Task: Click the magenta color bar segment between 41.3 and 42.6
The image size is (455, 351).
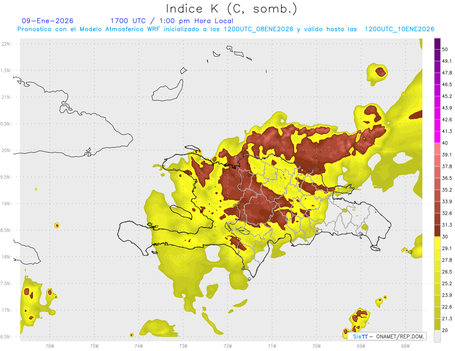Action: tap(437, 126)
